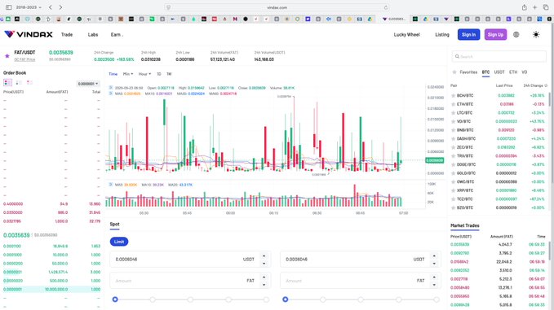Increase buy amount stepper up arrow
This screenshot has height=310, width=554.
[264, 277]
